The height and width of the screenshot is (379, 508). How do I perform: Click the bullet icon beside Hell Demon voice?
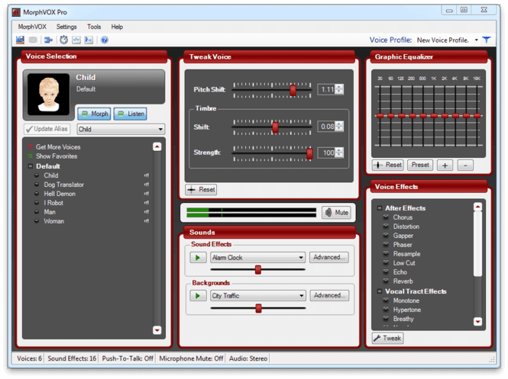[x=37, y=194]
